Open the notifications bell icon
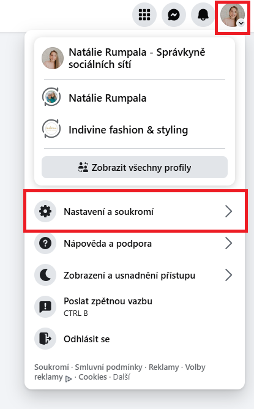 click(203, 15)
